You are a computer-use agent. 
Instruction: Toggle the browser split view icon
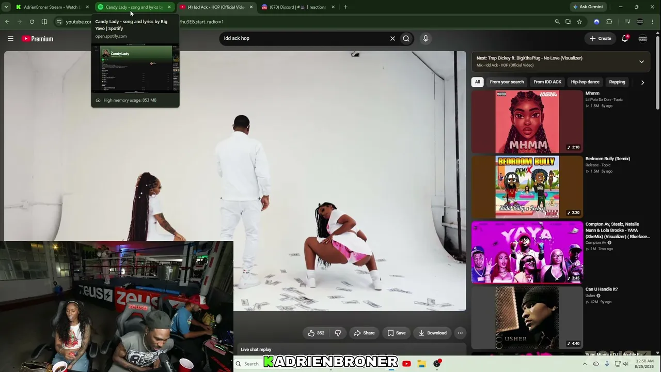[x=44, y=22]
